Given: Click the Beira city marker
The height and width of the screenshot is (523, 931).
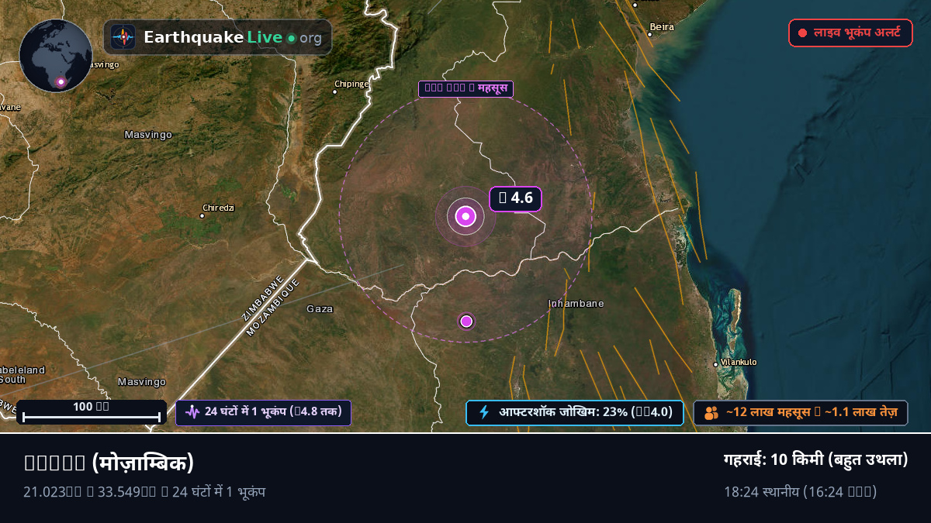Looking at the screenshot, I should (x=650, y=34).
